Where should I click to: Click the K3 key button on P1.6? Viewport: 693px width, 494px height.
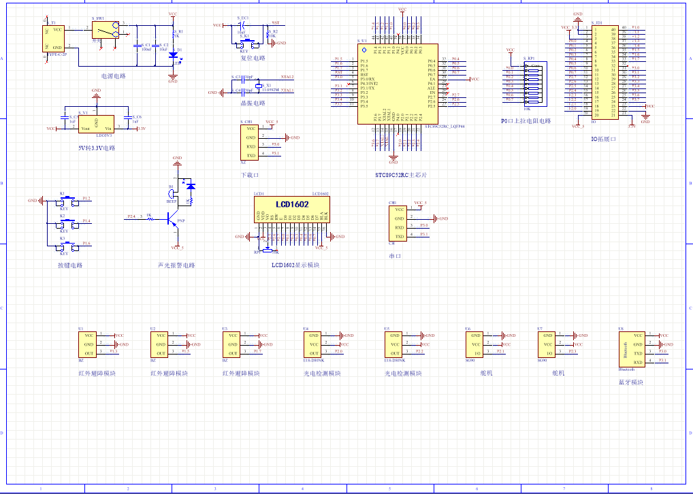click(x=68, y=246)
